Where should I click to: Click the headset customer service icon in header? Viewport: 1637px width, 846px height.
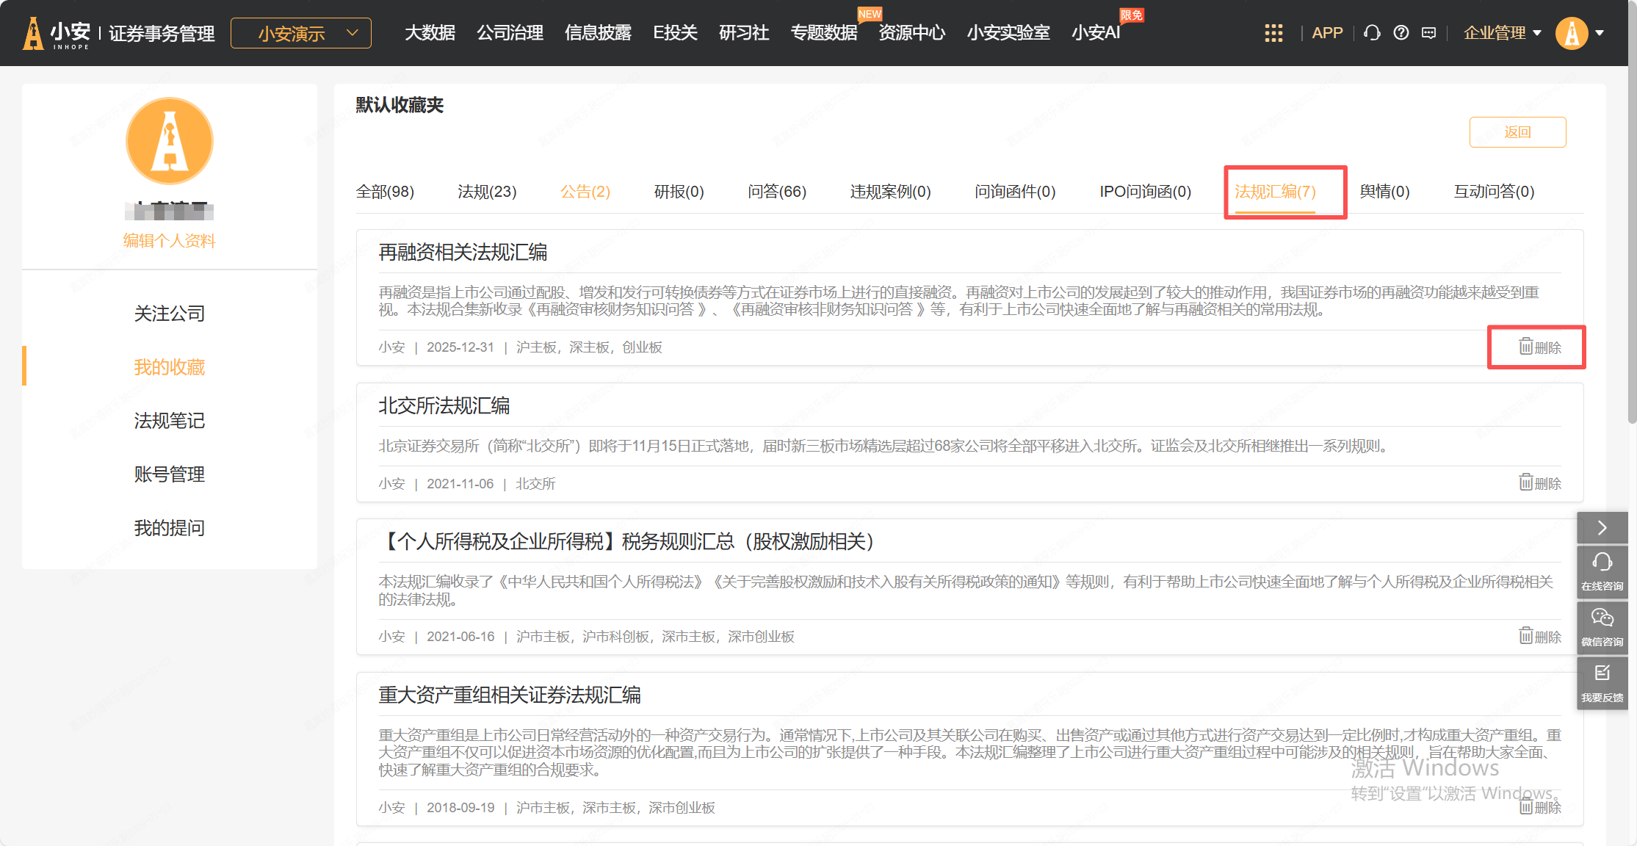pyautogui.click(x=1372, y=33)
